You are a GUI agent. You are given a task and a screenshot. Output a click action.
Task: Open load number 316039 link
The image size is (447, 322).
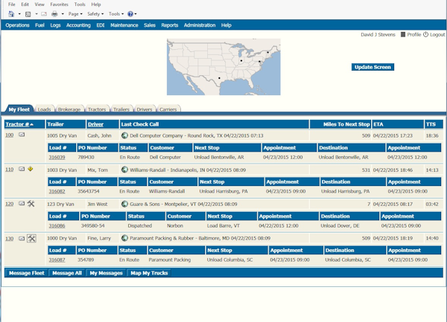(x=57, y=157)
